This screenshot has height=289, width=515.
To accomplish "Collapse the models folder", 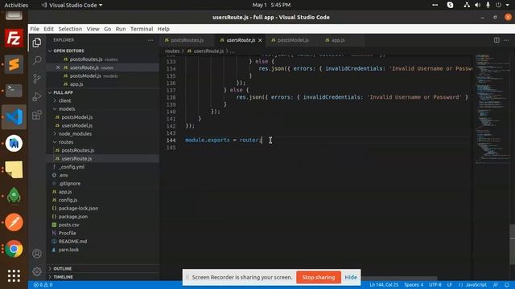I will [67, 109].
